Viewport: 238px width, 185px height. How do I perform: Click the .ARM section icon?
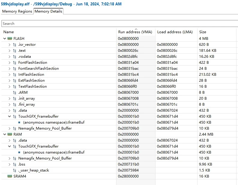click(15, 92)
